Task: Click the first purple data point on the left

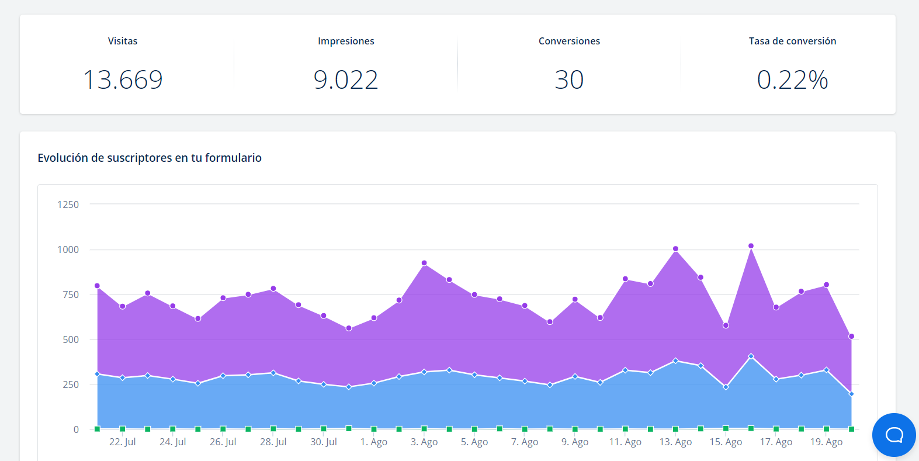Action: pyautogui.click(x=97, y=286)
